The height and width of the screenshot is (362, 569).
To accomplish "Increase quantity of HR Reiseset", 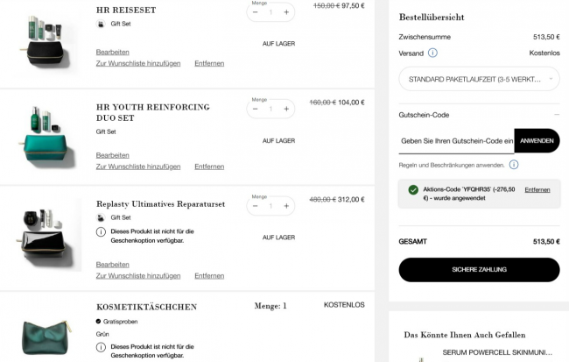I will (286, 12).
